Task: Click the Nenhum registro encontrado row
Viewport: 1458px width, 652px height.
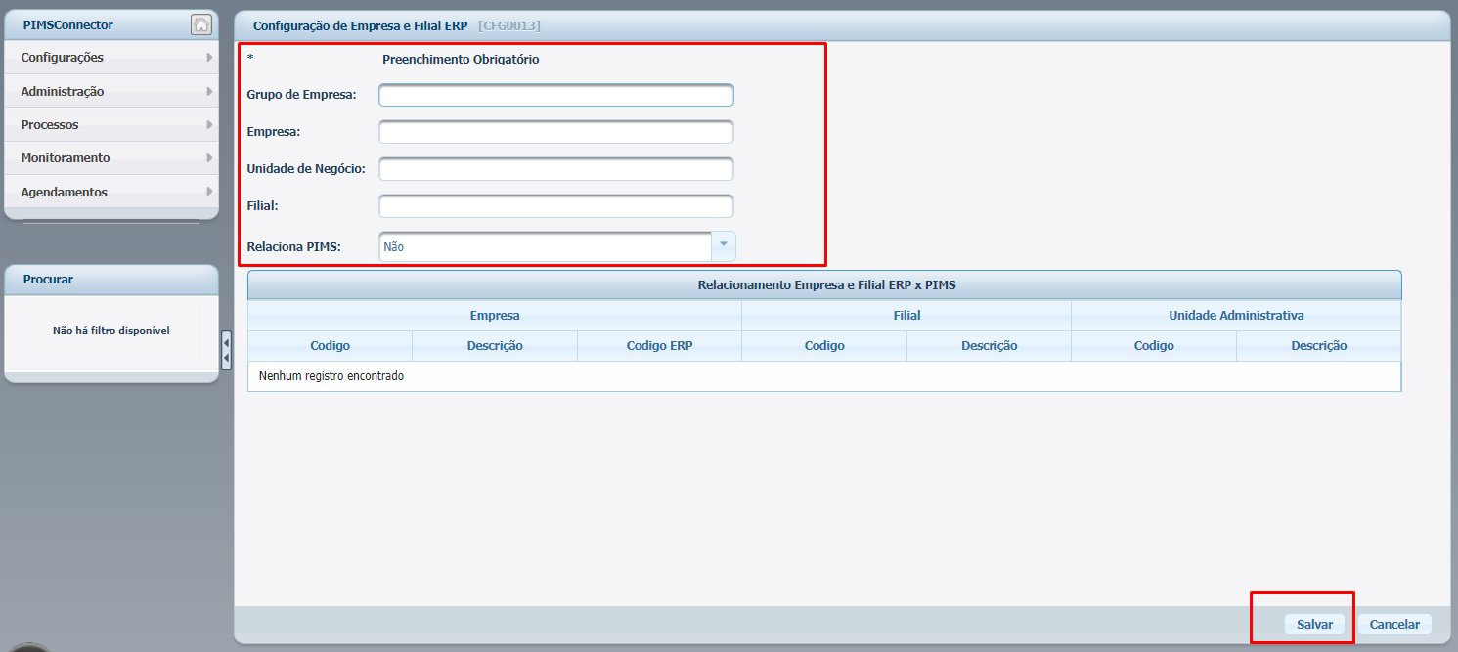Action: coord(824,376)
